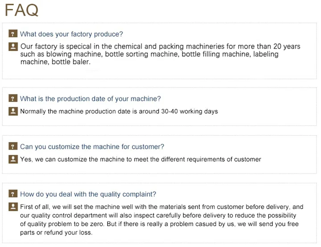Select 'What is the production date' question
Viewport: 321px width, 247px height.
pos(91,99)
